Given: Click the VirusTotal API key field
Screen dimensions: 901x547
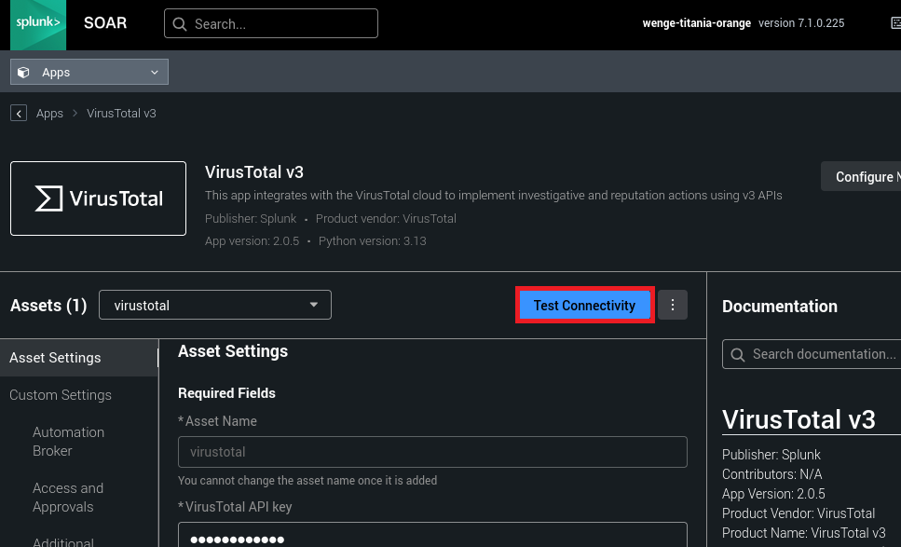Looking at the screenshot, I should click(432, 538).
